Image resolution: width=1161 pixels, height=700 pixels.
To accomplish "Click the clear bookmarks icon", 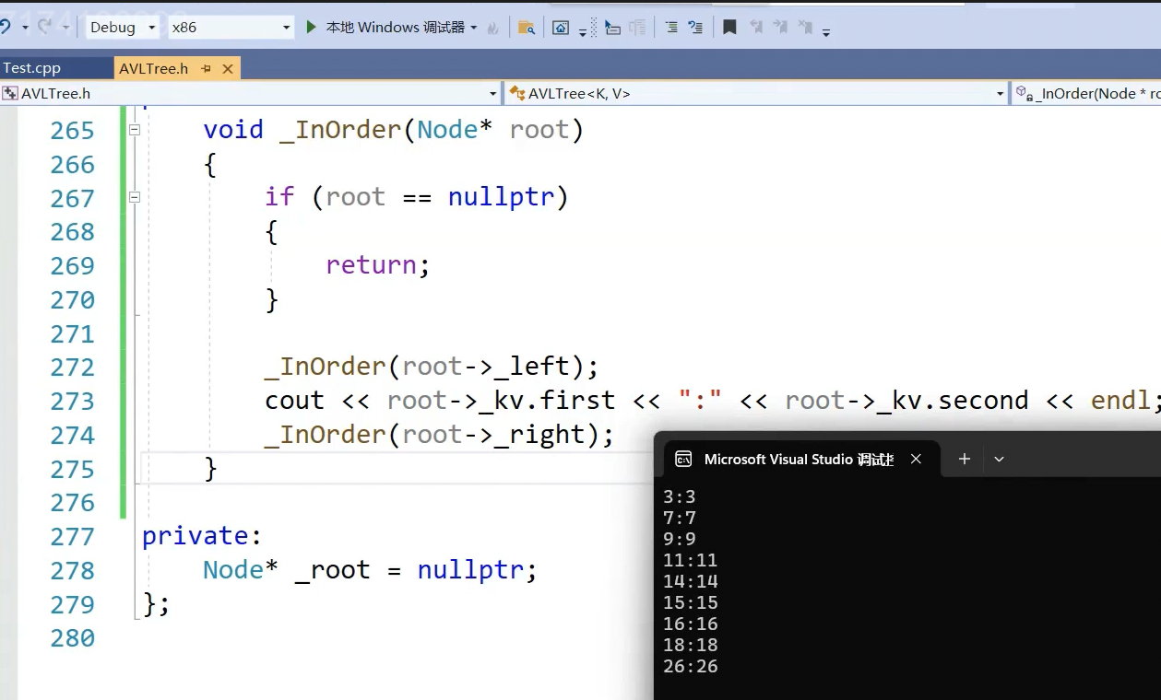I will tap(805, 28).
